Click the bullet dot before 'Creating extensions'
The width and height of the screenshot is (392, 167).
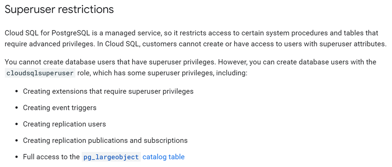coord(17,91)
